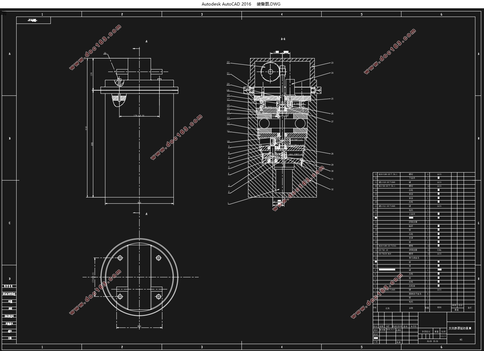Select the 共6张 第1张 sheet count text
Image resolution: width=484 pixels, height=351 pixels.
pyautogui.click(x=433, y=341)
